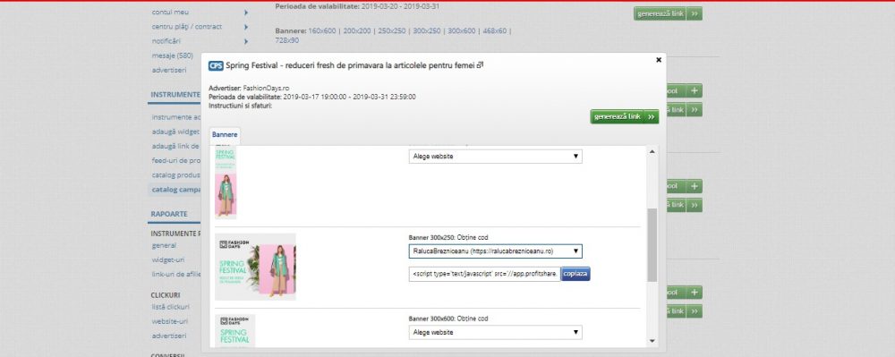The height and width of the screenshot is (357, 895).
Task: Open RalucaBrezniceanu website dropdown
Action: (496, 251)
